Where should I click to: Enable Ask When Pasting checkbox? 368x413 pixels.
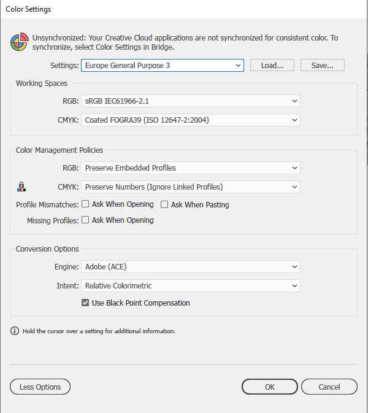(x=164, y=204)
